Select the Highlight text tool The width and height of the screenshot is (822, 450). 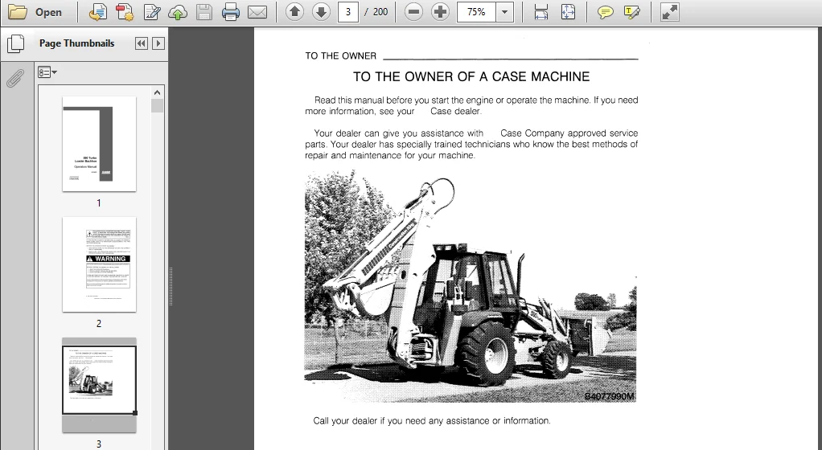coord(631,12)
